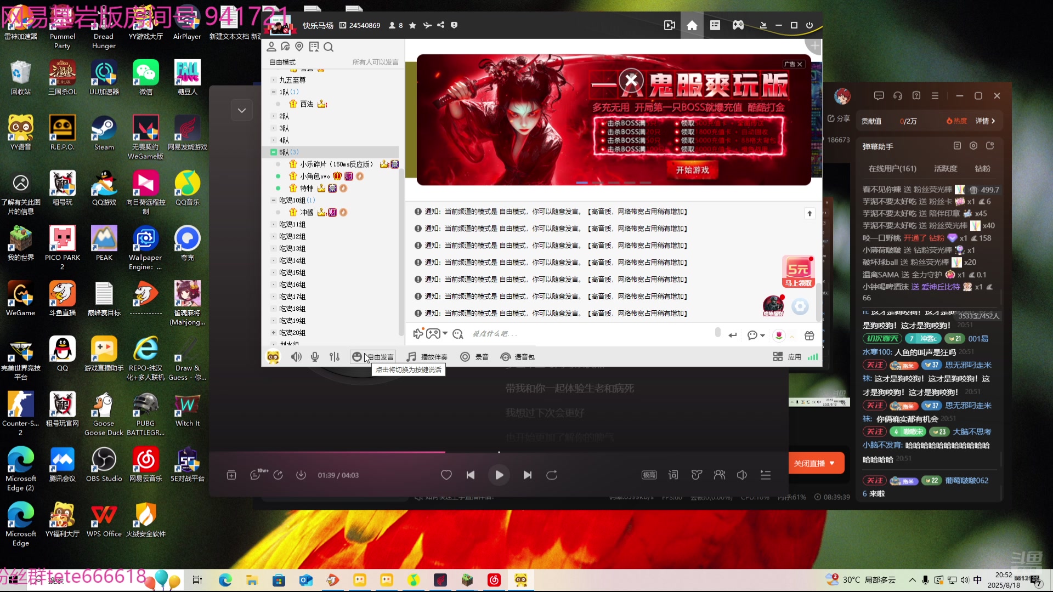Open hamburger menu in live tool window
1053x592 pixels.
point(935,96)
